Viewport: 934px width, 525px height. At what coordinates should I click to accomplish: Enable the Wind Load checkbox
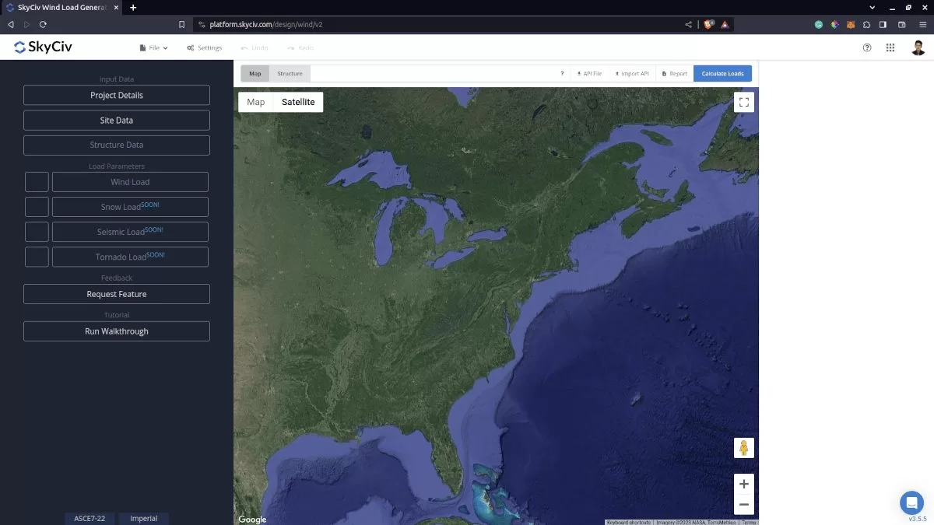[x=36, y=181]
